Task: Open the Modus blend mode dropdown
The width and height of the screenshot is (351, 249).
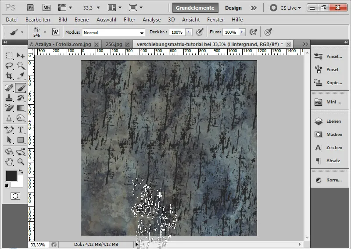Action: 114,32
